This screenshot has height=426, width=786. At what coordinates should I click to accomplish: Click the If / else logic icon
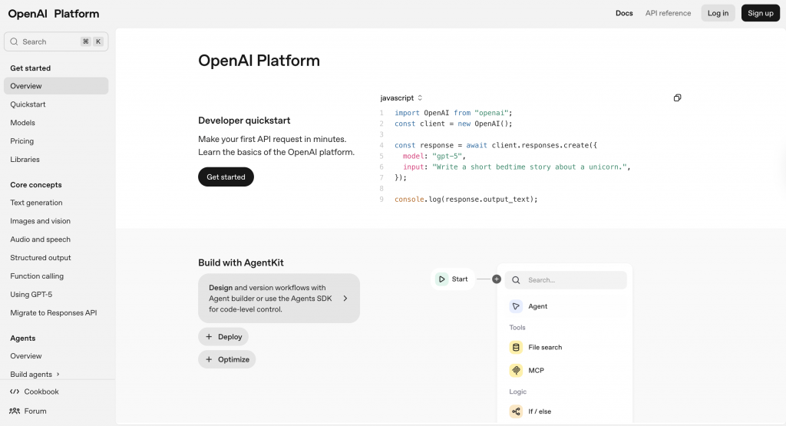[x=516, y=411]
